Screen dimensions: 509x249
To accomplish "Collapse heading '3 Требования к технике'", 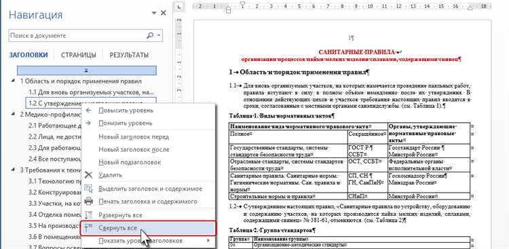I will pyautogui.click(x=13, y=169).
